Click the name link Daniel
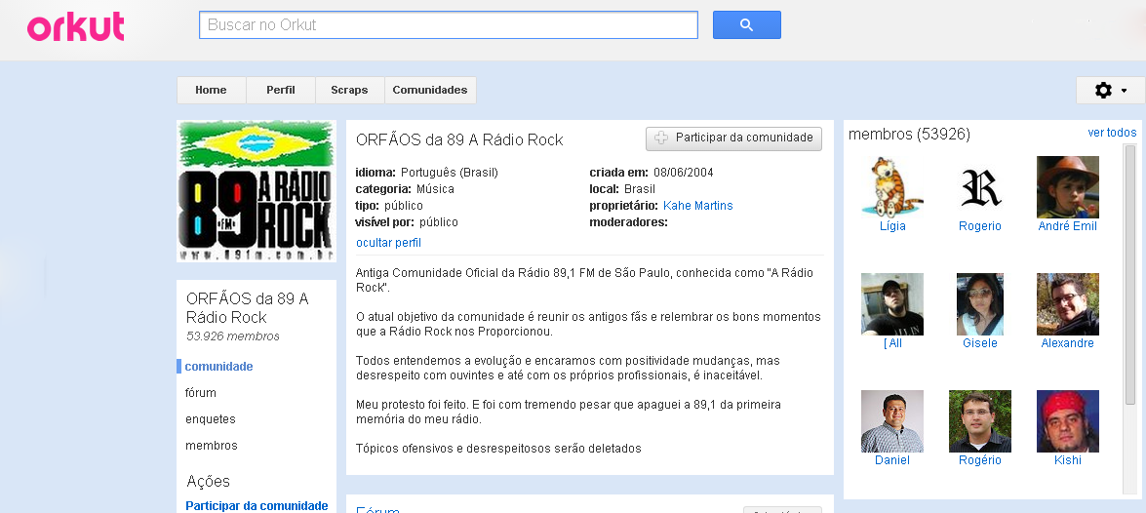Image resolution: width=1146 pixels, height=513 pixels. click(x=892, y=459)
